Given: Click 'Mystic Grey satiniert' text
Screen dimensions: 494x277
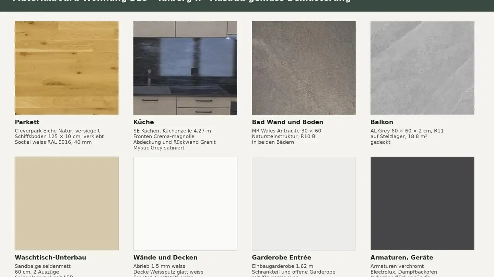Looking at the screenshot, I should [x=159, y=148].
